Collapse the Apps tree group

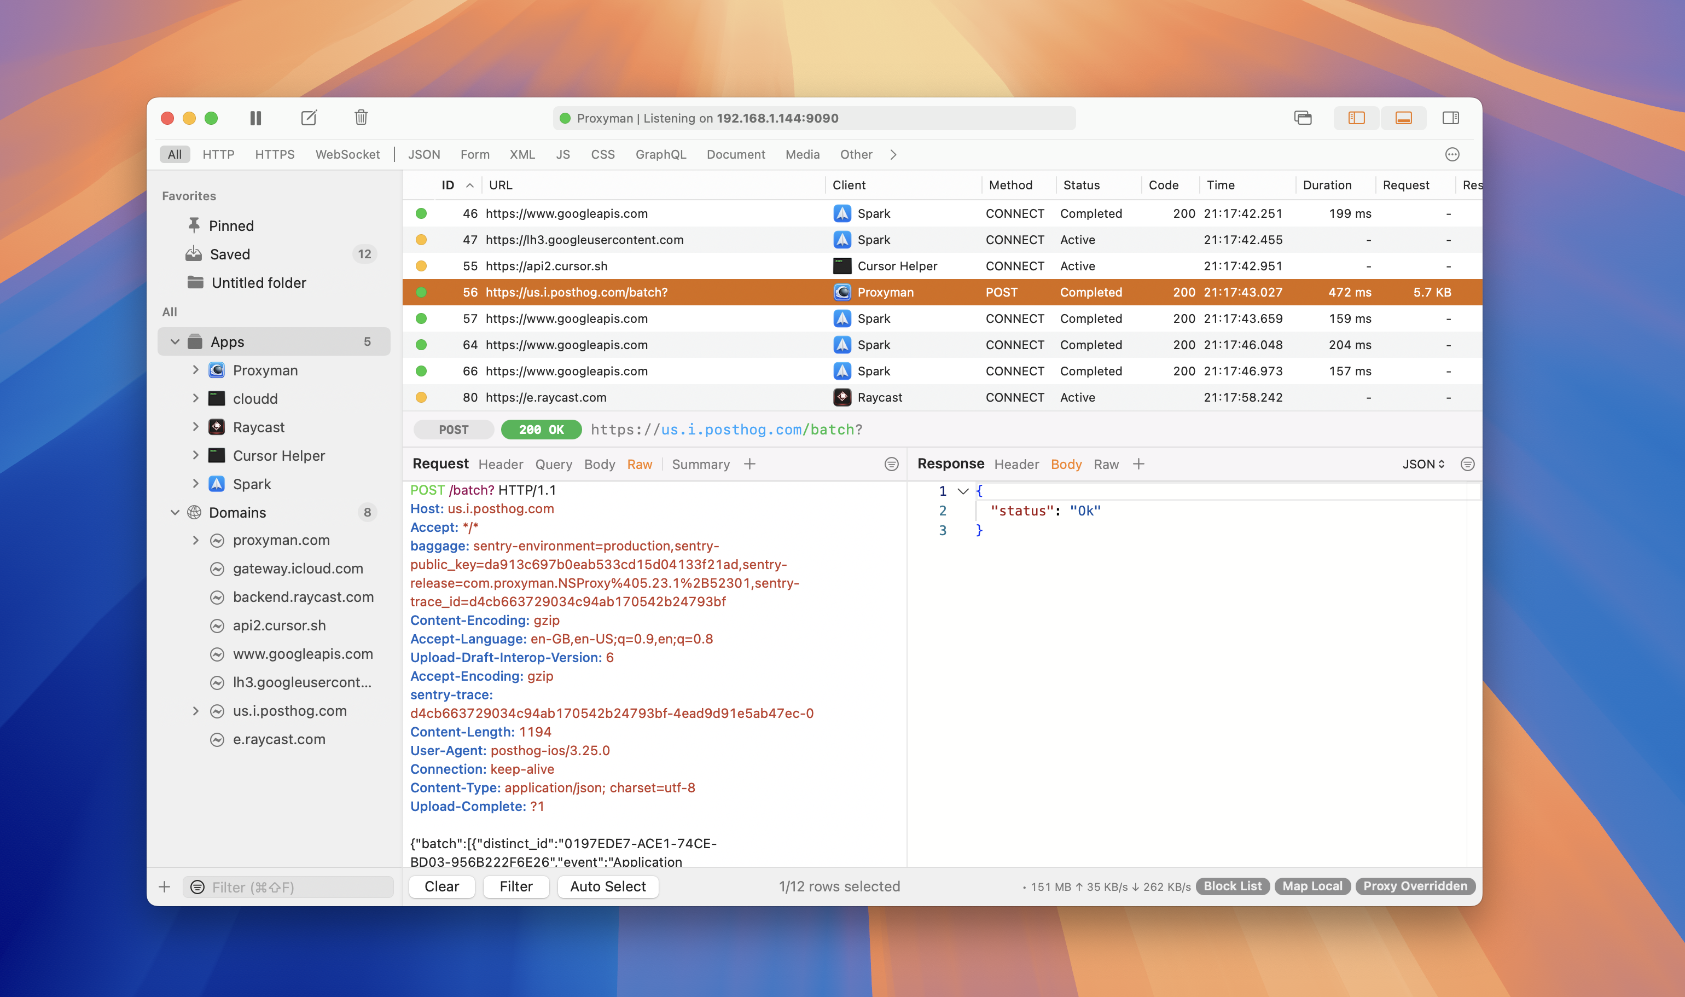click(x=175, y=342)
